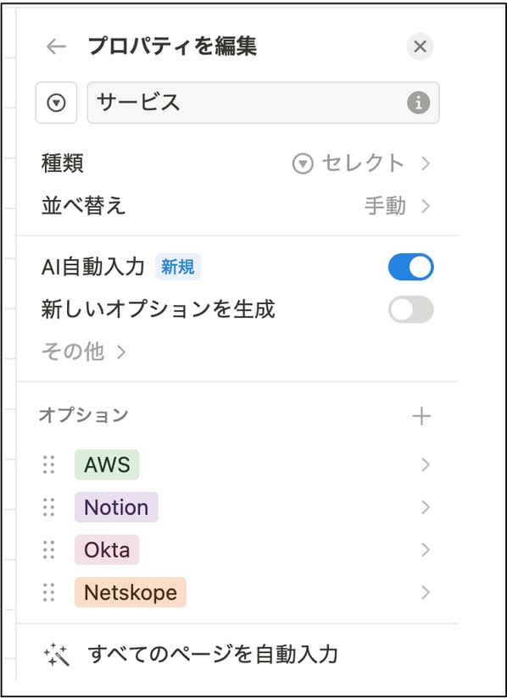The width and height of the screenshot is (507, 698).
Task: Toggle AI autofill for this property
Action: 410,267
